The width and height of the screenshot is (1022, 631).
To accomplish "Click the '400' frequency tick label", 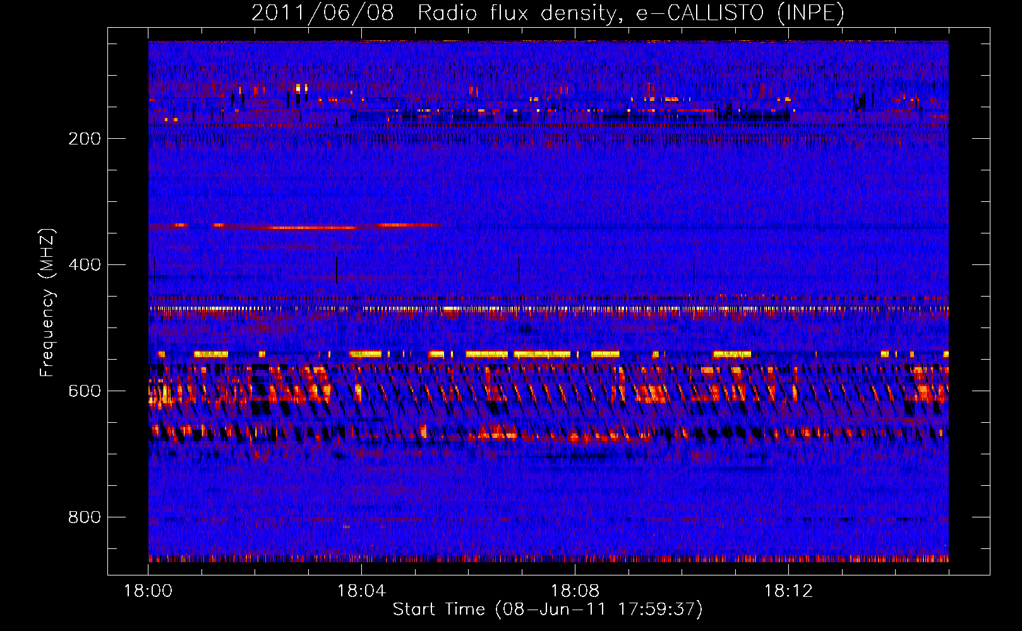I will (85, 265).
